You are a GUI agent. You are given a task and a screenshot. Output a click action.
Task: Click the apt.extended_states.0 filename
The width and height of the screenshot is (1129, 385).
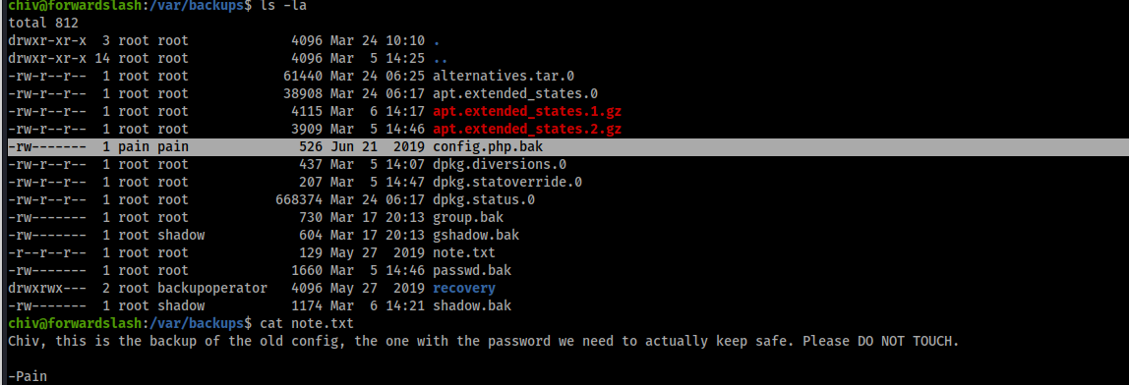coord(514,93)
